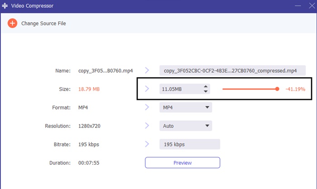
Task: Close the Video Compressor window
Action: 310,5
